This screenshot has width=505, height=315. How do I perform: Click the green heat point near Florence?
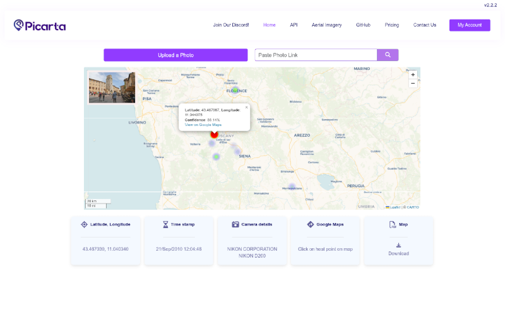[x=235, y=89]
